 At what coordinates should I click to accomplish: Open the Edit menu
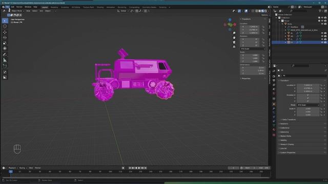click(x=12, y=7)
